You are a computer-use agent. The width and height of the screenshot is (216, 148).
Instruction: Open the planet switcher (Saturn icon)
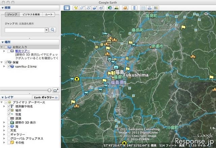tap(125, 8)
